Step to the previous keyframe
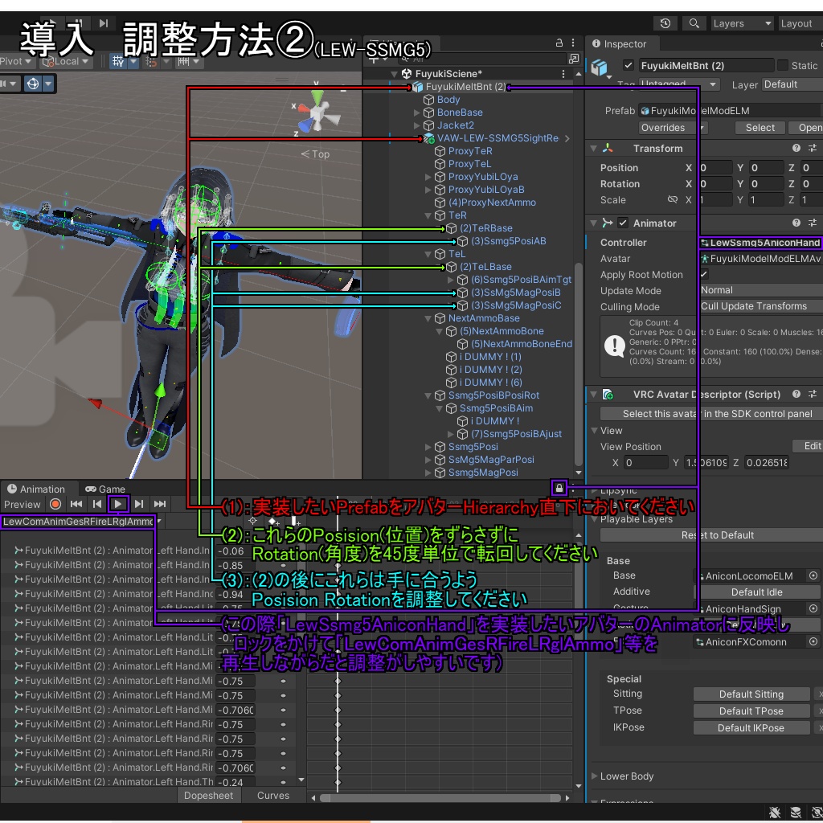823x823 pixels. pyautogui.click(x=97, y=505)
